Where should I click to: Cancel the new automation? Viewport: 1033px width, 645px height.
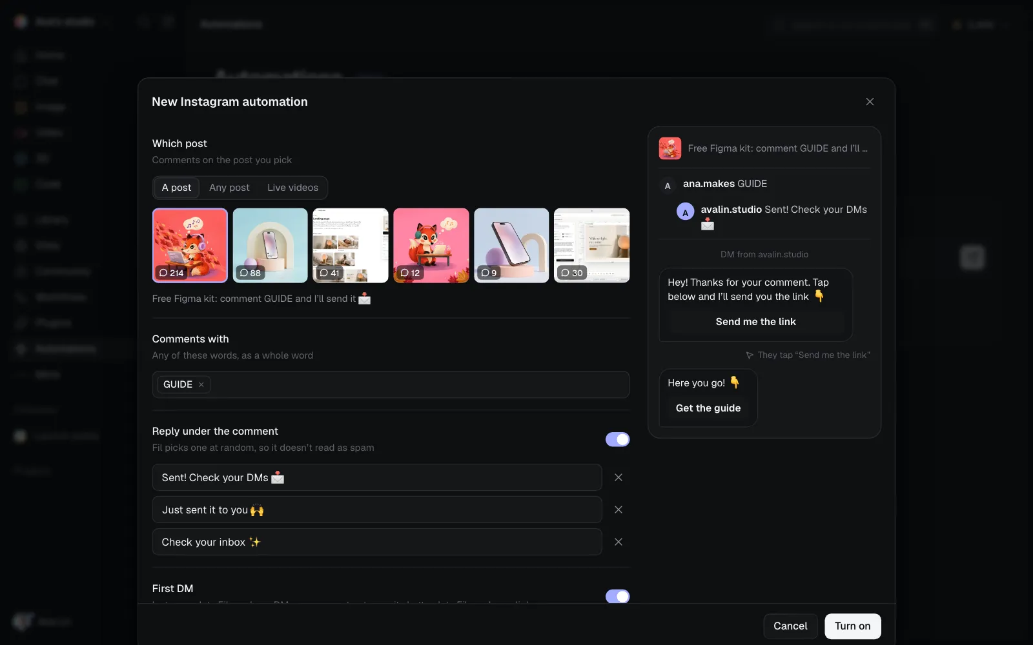[x=790, y=626]
